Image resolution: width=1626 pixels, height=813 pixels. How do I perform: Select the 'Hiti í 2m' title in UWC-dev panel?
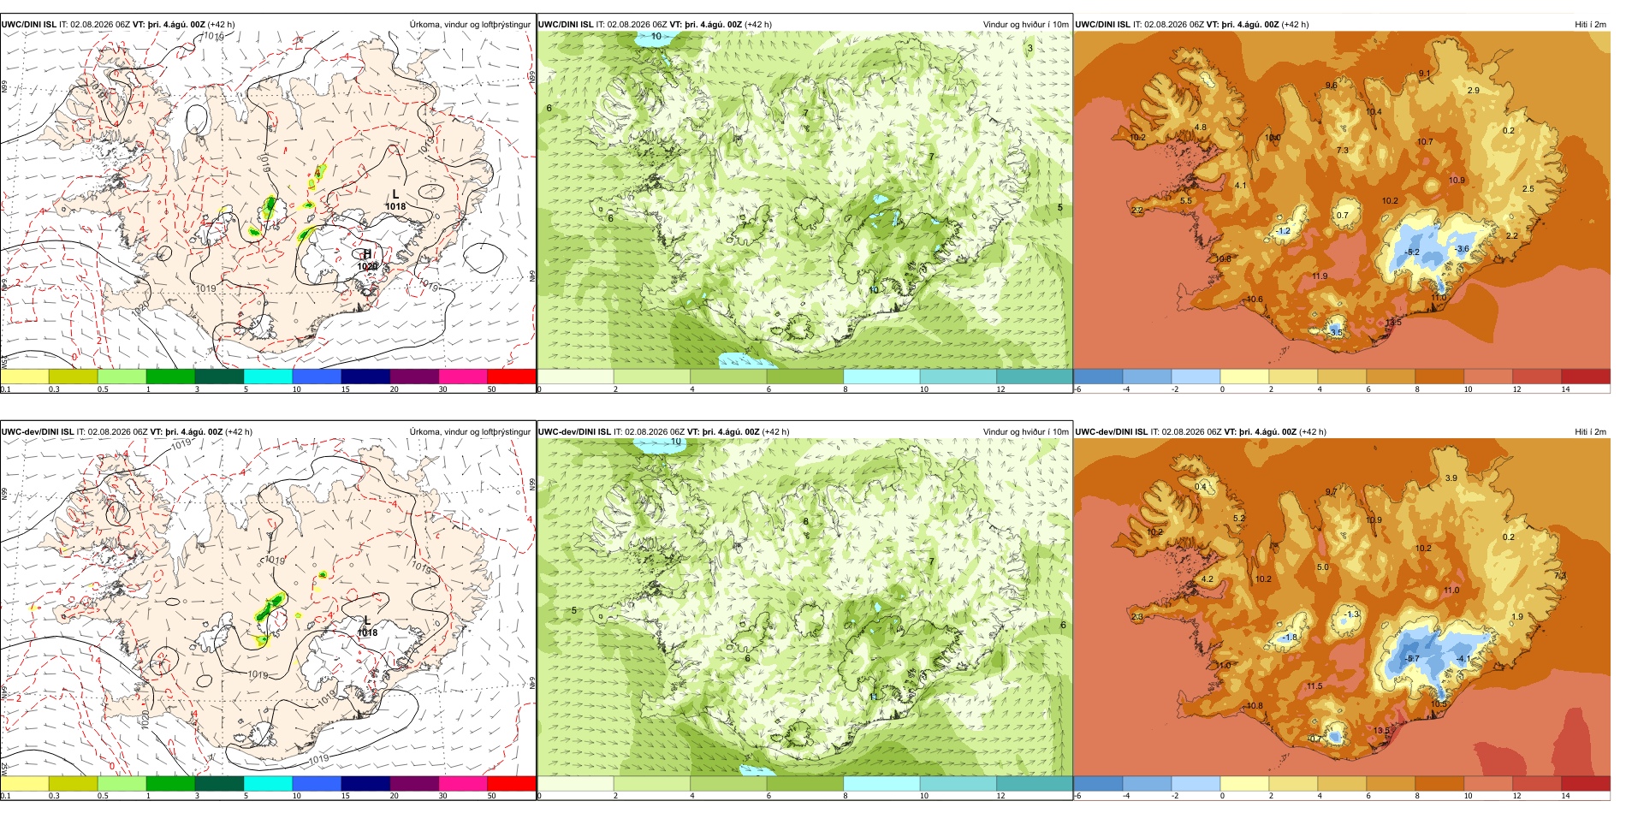pos(1590,432)
